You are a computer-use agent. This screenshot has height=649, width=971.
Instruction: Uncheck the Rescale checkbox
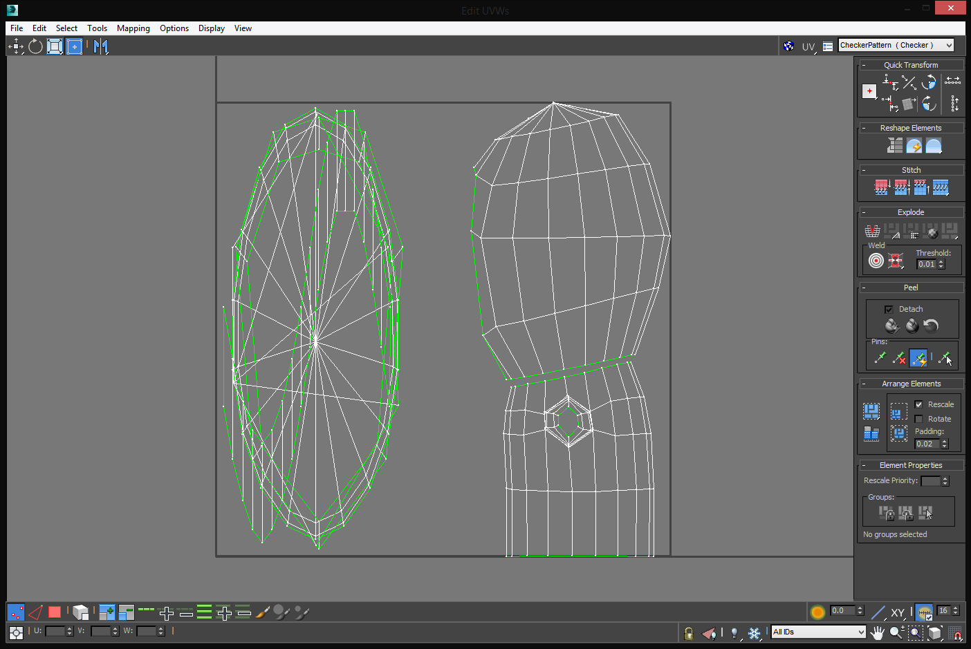coord(918,404)
